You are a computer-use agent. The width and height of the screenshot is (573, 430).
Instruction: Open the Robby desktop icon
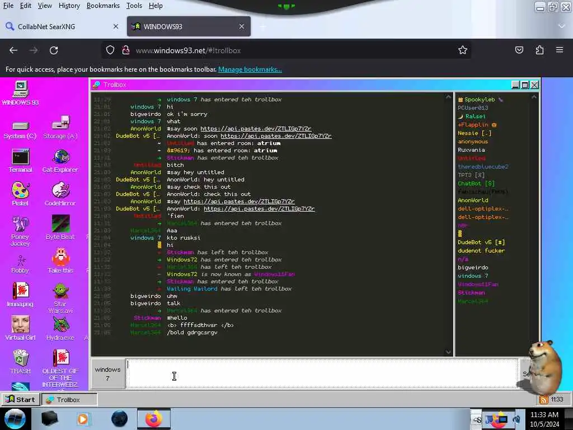pos(20,264)
